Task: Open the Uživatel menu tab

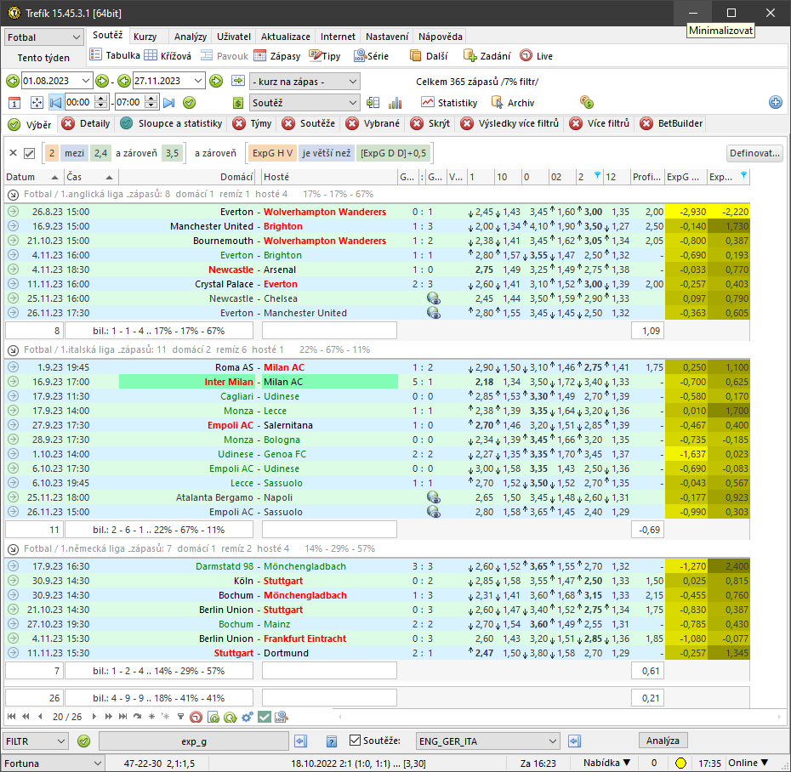Action: [234, 37]
